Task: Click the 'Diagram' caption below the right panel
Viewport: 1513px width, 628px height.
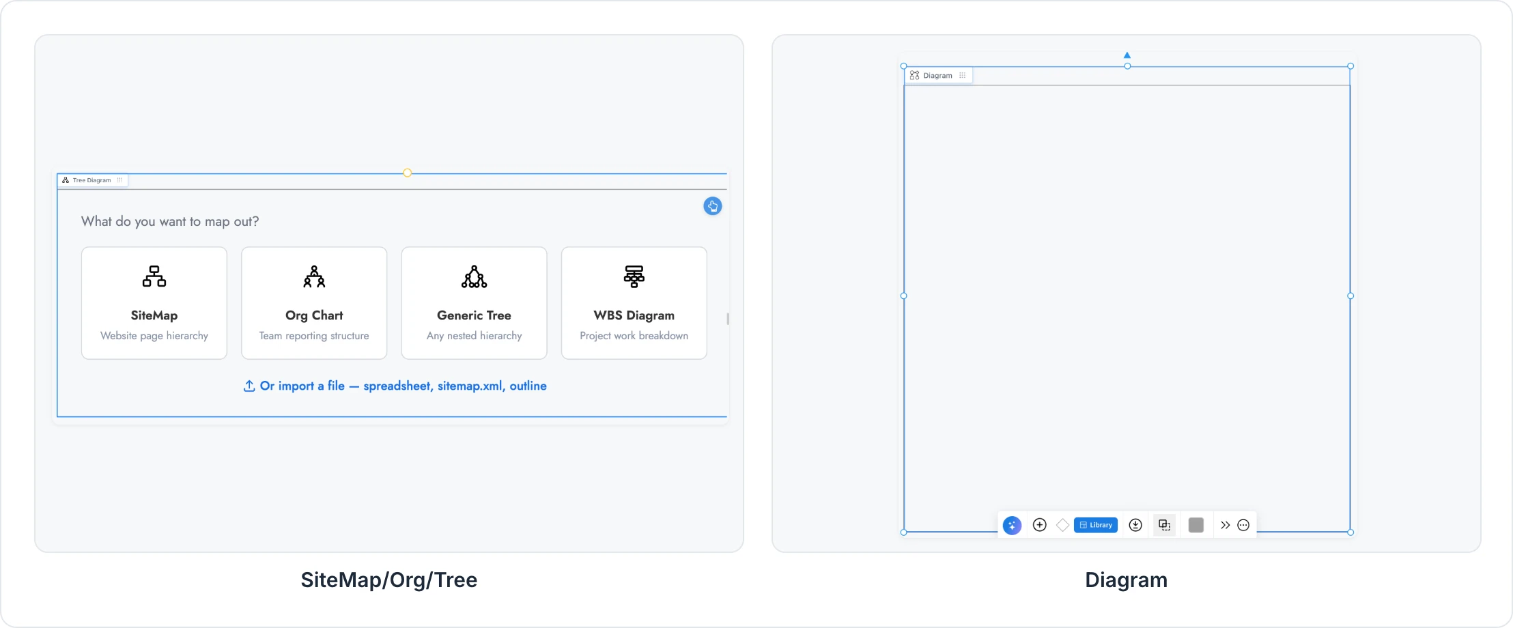Action: click(1127, 580)
